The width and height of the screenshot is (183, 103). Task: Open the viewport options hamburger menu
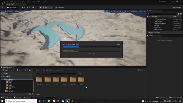pos(2,11)
